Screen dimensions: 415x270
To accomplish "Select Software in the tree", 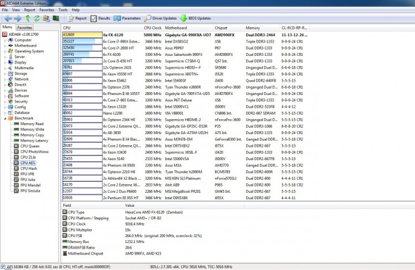I will point(22,96).
